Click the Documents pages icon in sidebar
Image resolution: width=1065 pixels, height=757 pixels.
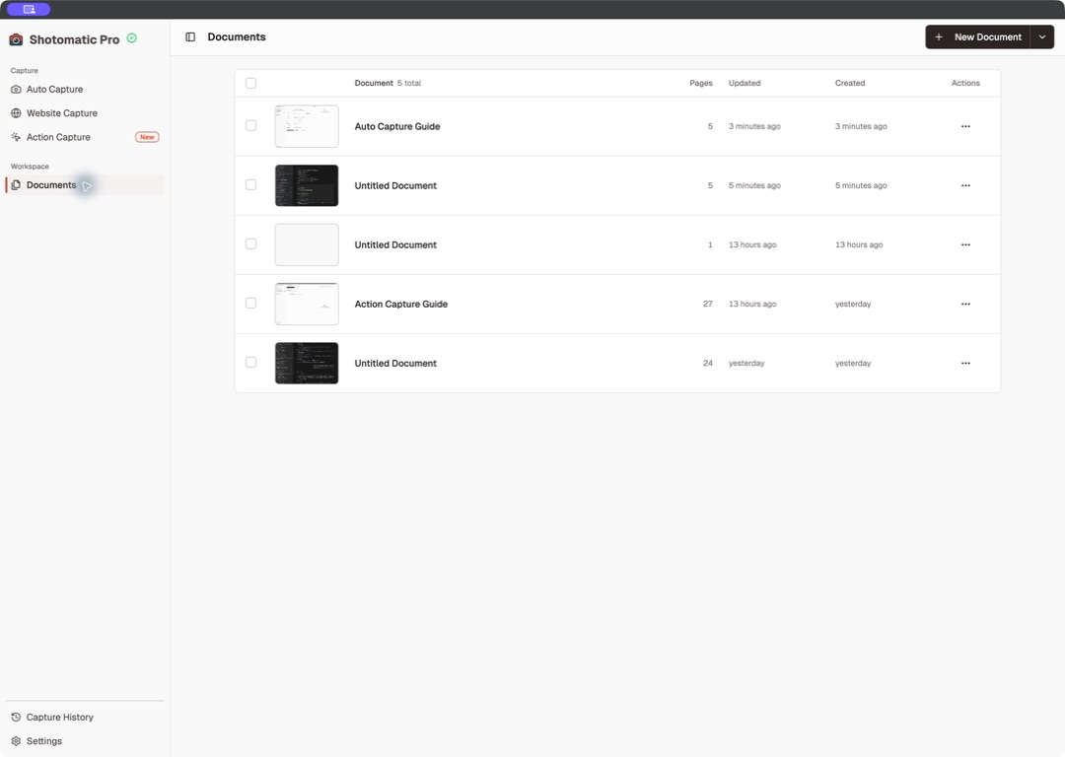click(x=16, y=184)
